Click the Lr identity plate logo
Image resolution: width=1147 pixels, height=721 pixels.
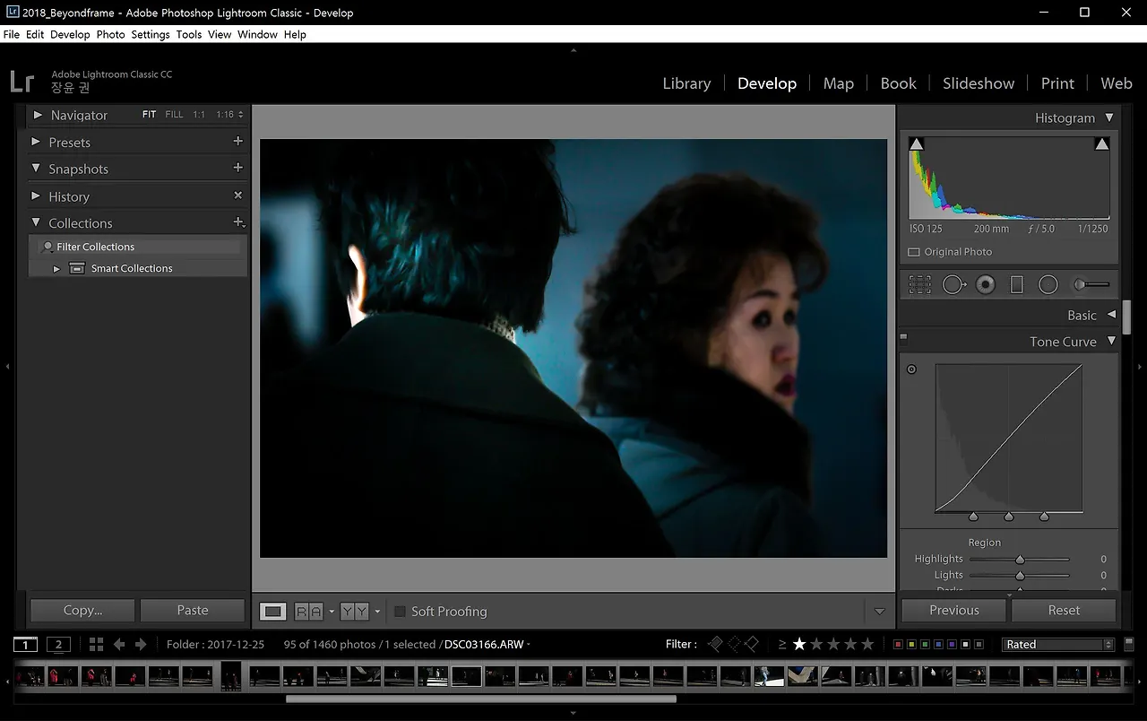pos(22,82)
